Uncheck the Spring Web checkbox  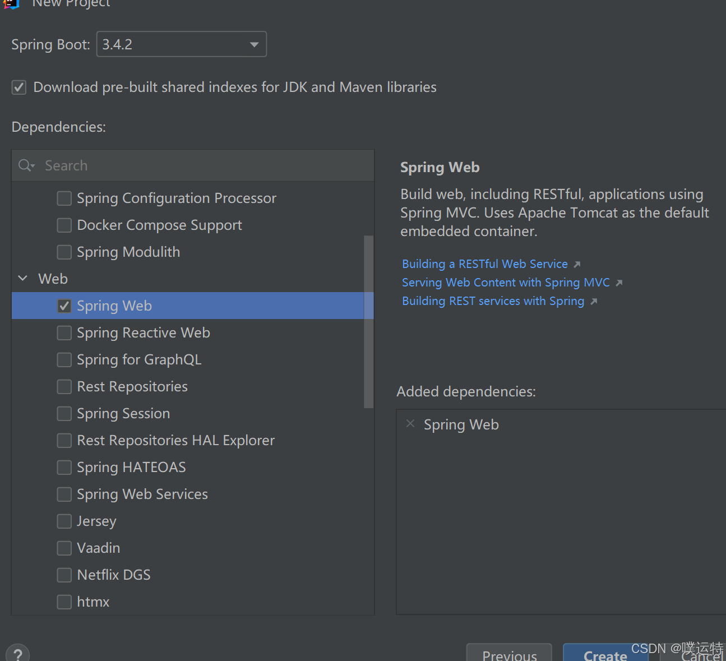[x=64, y=306]
